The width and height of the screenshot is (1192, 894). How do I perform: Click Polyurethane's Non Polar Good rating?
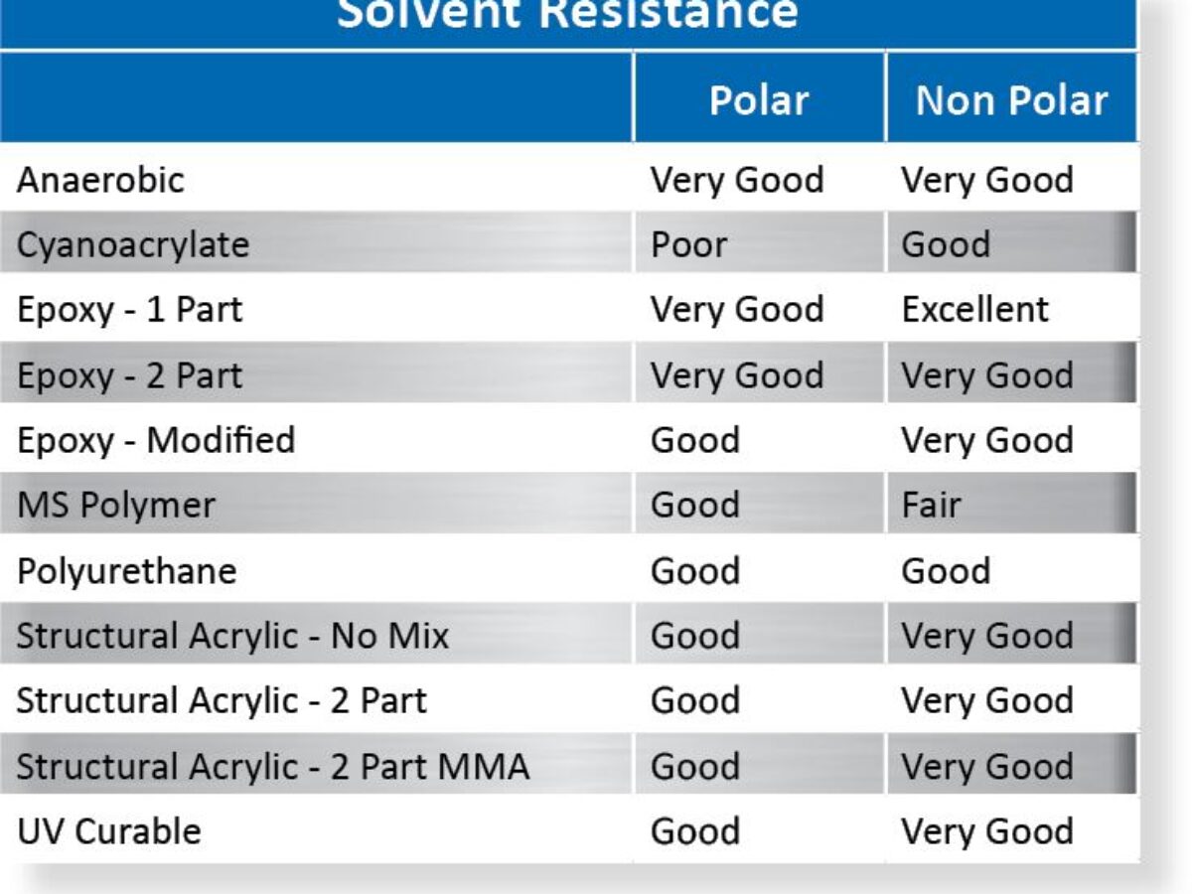[946, 571]
